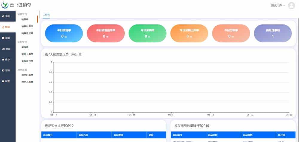Click 商品规格 header in 库存商品数量排行 table
The image size is (299, 142).
pos(259,135)
